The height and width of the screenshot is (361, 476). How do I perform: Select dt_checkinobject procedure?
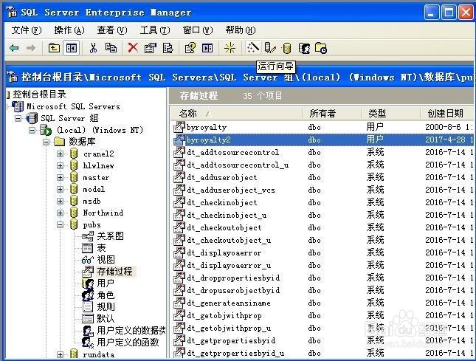tap(222, 203)
